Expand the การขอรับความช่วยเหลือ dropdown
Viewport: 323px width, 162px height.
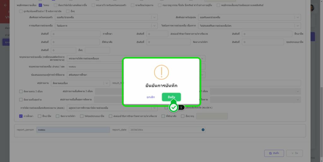155,26
